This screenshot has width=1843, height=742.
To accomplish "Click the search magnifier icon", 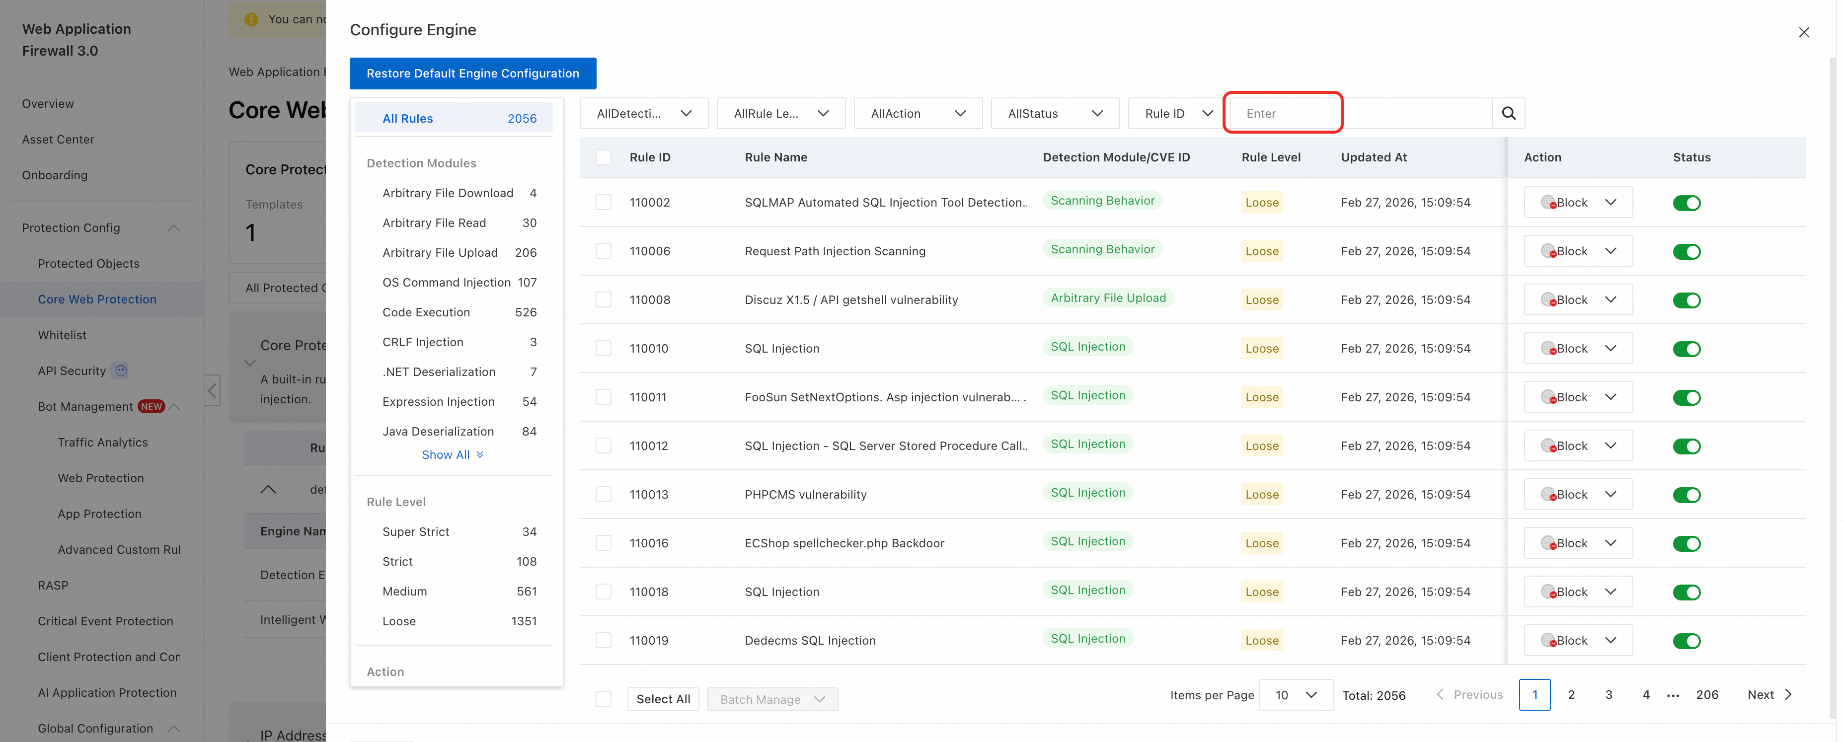I will point(1508,113).
